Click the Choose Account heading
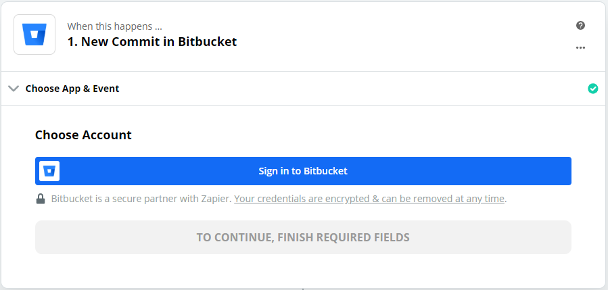608x290 pixels. tap(83, 135)
